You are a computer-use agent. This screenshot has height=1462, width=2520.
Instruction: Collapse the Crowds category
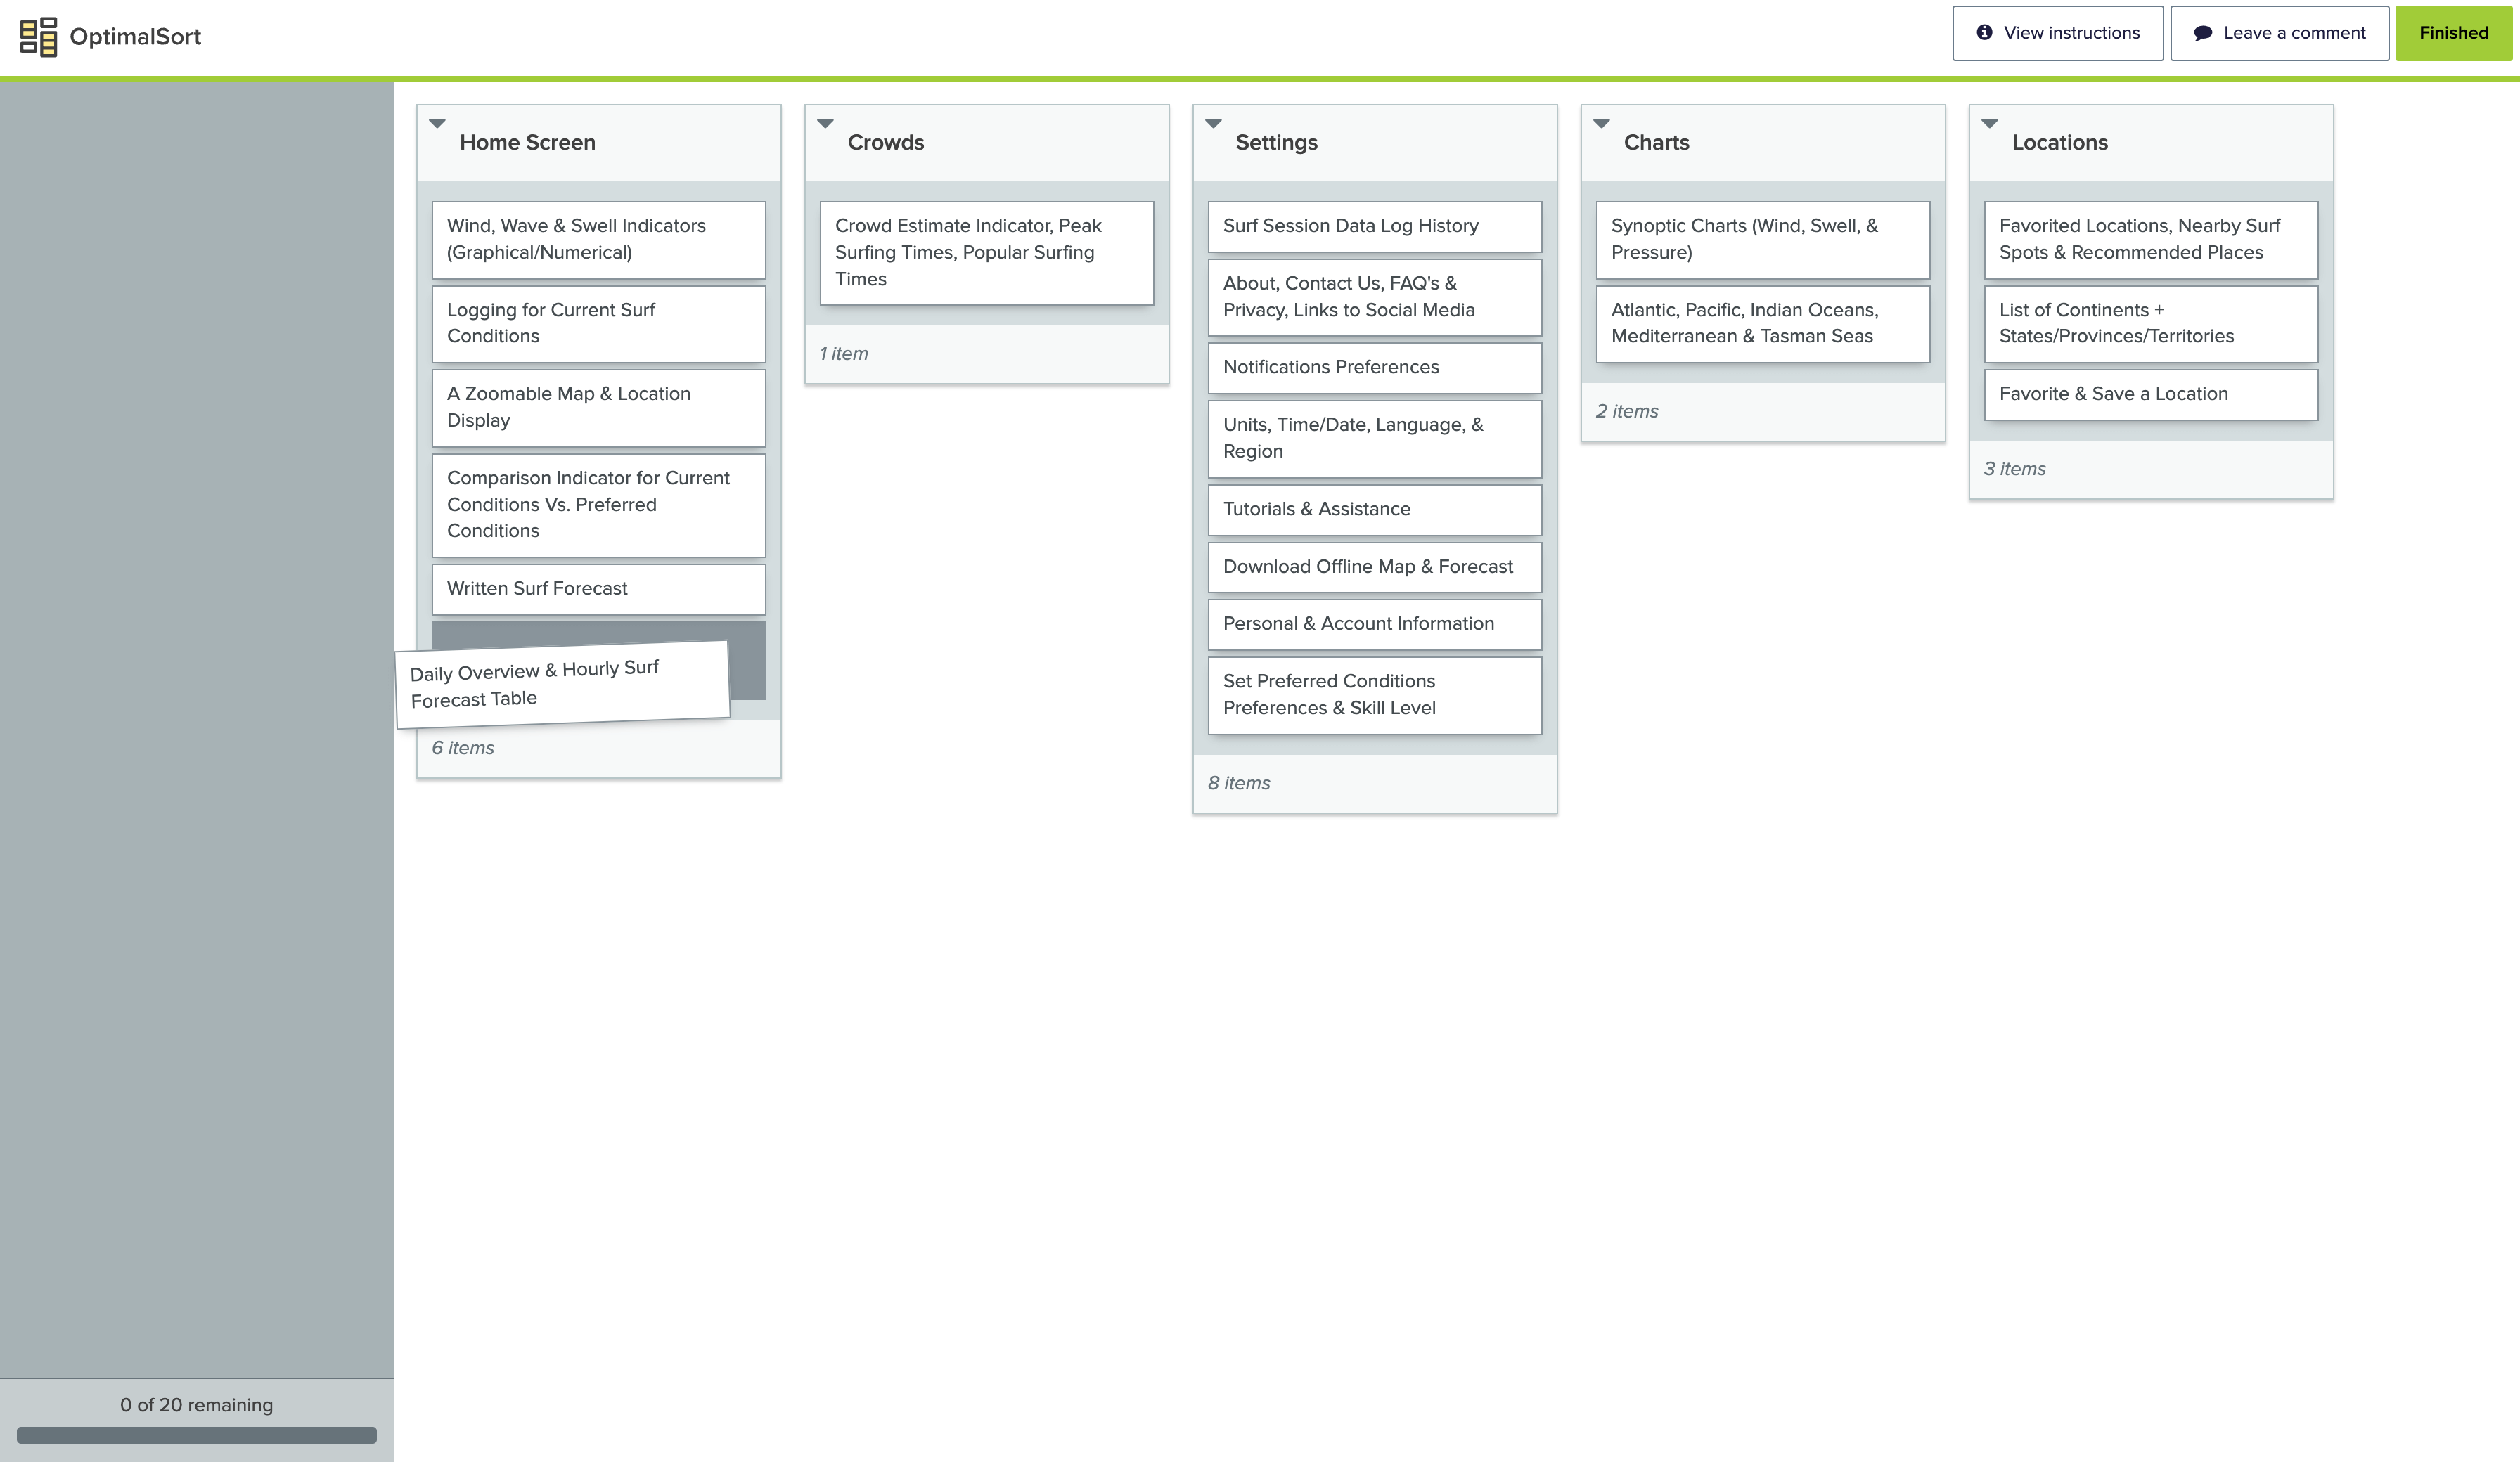(825, 124)
